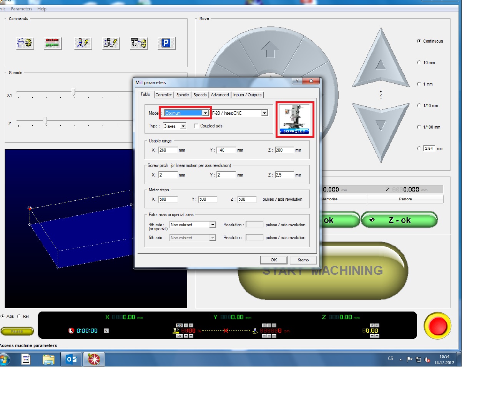Open the Advanced tab
Image resolution: width=492 pixels, height=393 pixels.
219,95
